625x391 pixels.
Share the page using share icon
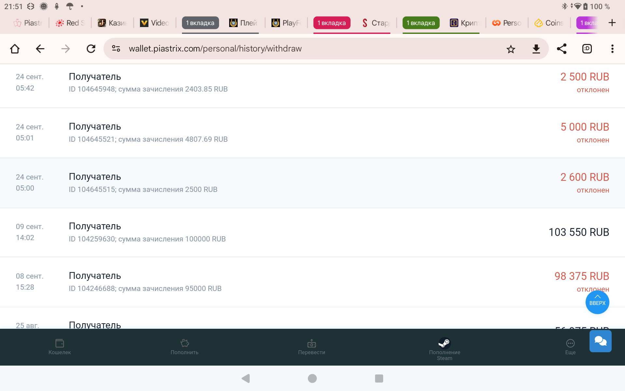pos(562,49)
